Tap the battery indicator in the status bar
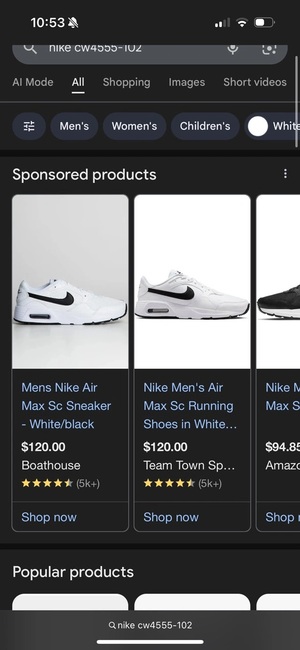Image resolution: width=300 pixels, height=650 pixels. coord(264,22)
